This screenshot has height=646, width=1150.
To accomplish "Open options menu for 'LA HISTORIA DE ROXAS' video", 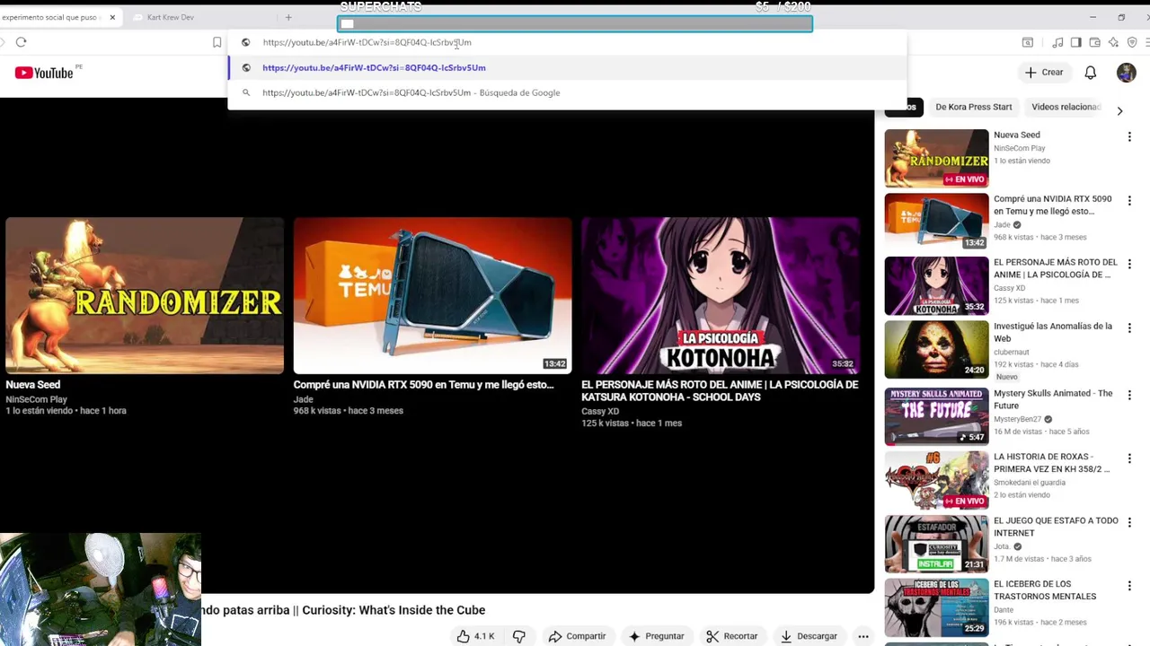I will point(1129,459).
